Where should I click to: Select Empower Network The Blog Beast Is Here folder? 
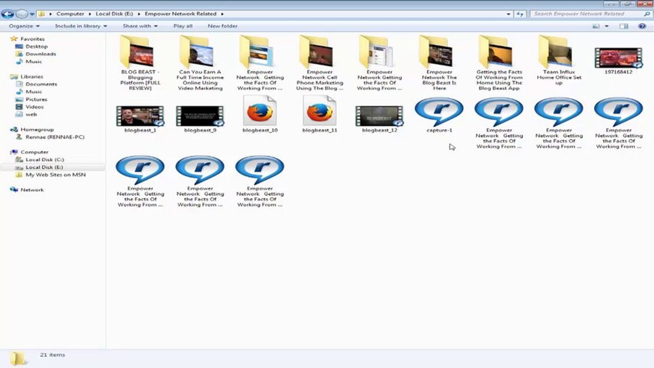[439, 62]
